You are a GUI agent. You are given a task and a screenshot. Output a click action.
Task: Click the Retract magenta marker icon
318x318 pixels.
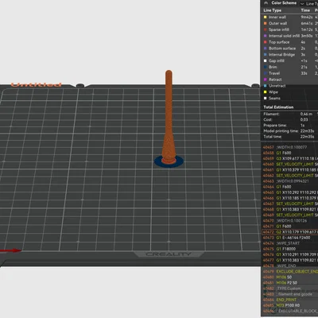(266, 79)
